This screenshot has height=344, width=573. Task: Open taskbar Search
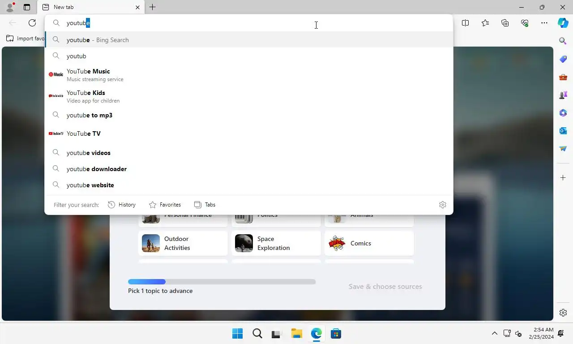pos(257,334)
